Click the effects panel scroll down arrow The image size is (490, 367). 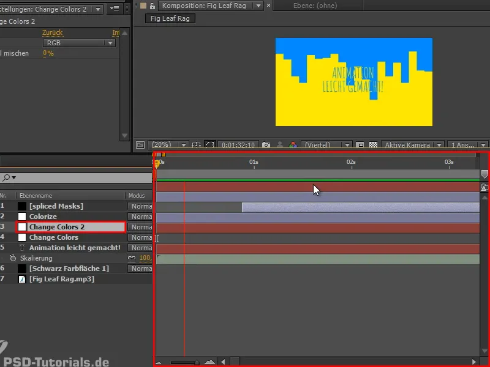pos(125,136)
